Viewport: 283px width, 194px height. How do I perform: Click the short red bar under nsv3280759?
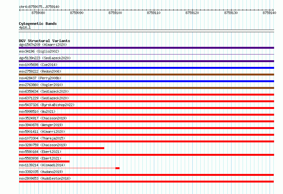(x=62, y=148)
